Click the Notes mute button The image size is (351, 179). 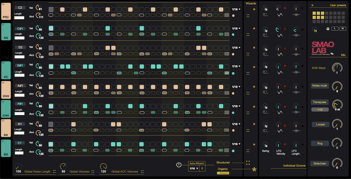[320, 86]
